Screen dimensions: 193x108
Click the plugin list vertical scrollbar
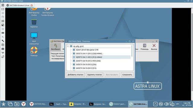(132, 51)
